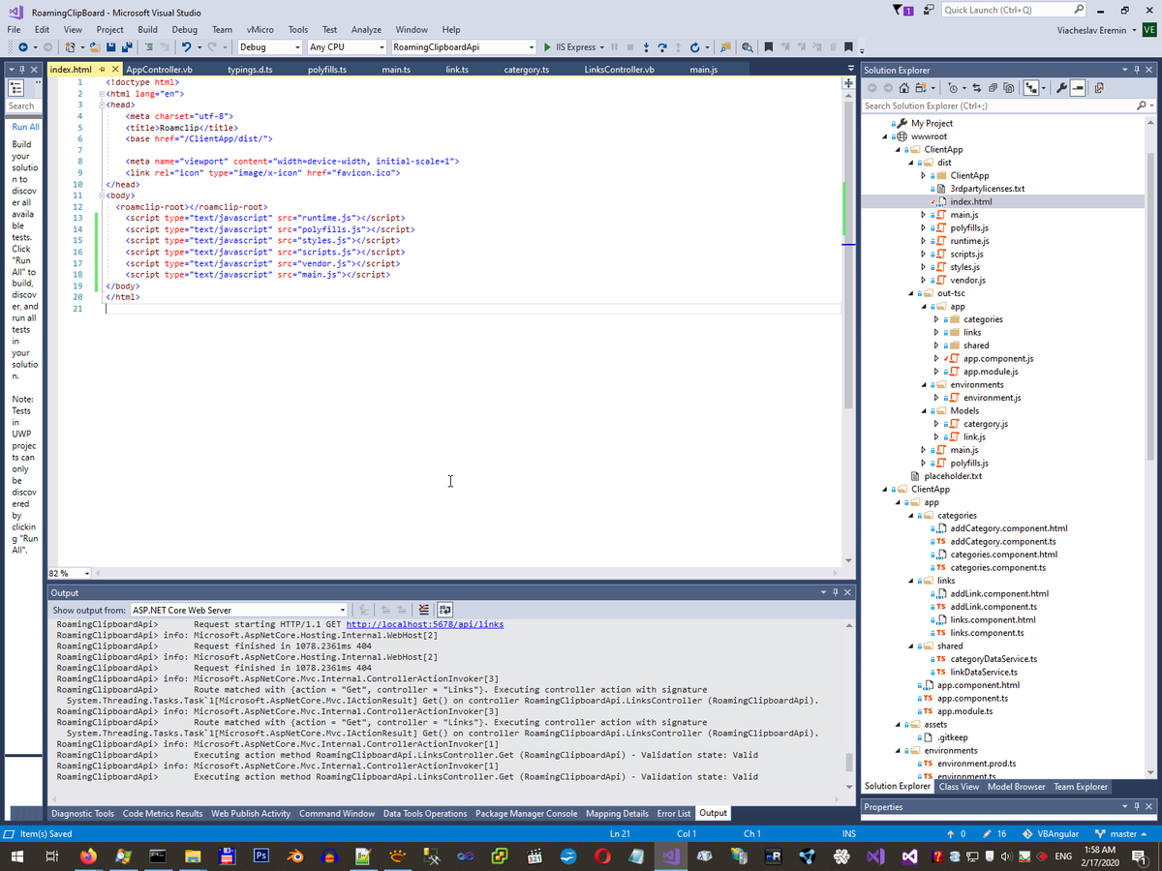Click the Undo toolbar icon
Image resolution: width=1162 pixels, height=871 pixels.
185,47
